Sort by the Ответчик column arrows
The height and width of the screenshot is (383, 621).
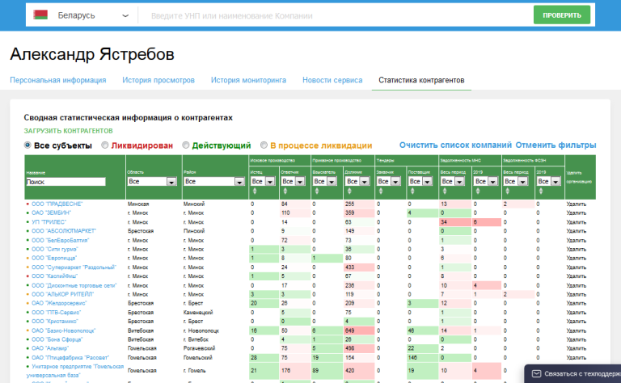[285, 191]
